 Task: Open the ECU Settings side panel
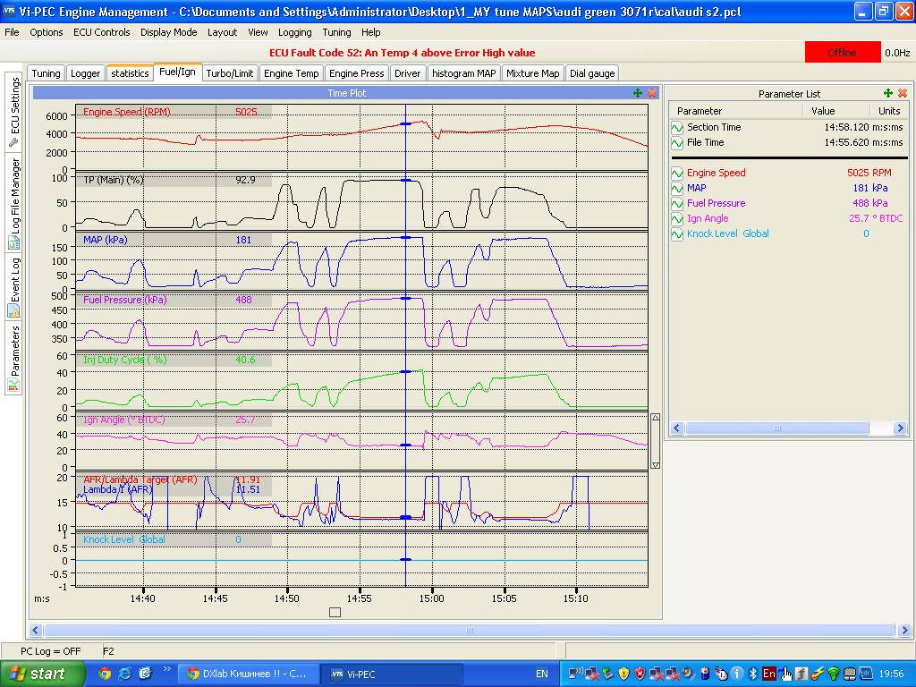[13, 112]
